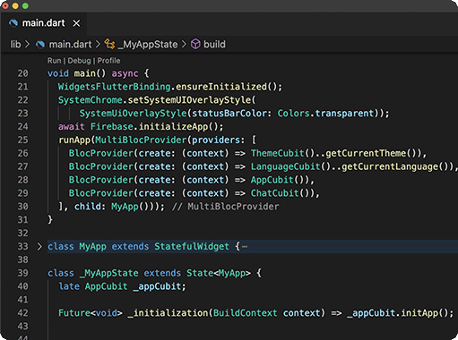Click 'Colors' on line 23

click(294, 114)
